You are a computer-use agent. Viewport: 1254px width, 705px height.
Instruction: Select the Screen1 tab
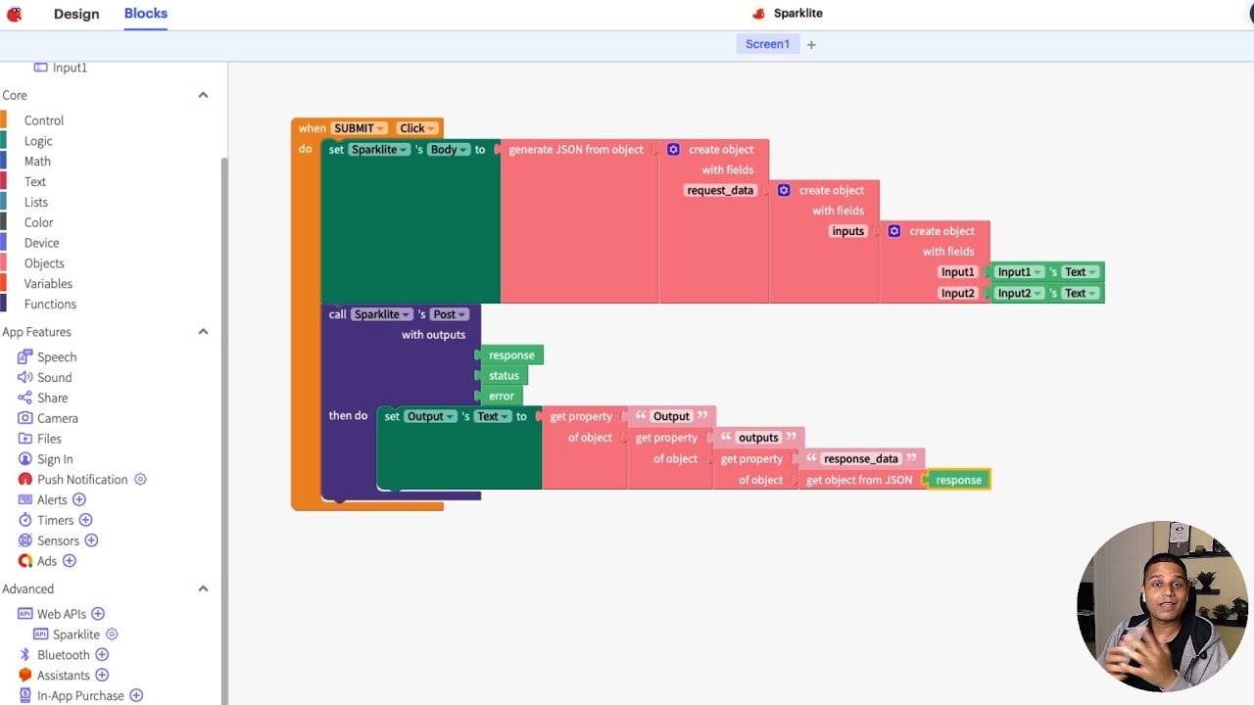(x=767, y=44)
